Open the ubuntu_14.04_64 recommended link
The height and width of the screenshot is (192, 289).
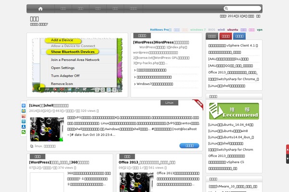click(231, 125)
